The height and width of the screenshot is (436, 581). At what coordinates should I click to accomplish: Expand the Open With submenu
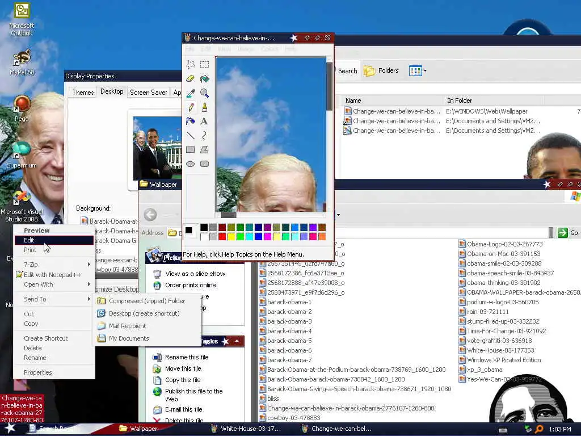pos(54,284)
